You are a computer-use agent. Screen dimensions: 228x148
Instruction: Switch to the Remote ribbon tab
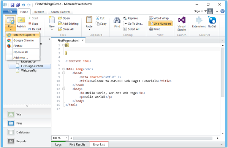pyautogui.click(x=39, y=12)
